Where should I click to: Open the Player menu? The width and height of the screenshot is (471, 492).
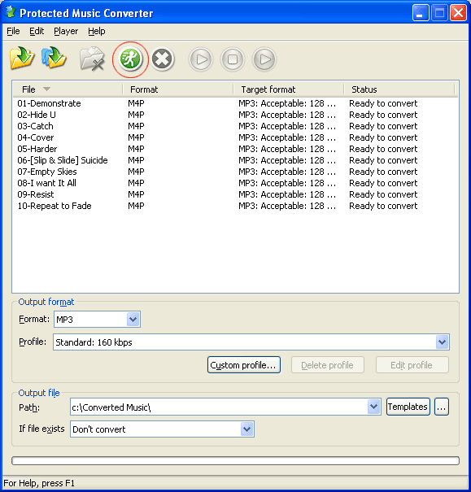coord(66,31)
